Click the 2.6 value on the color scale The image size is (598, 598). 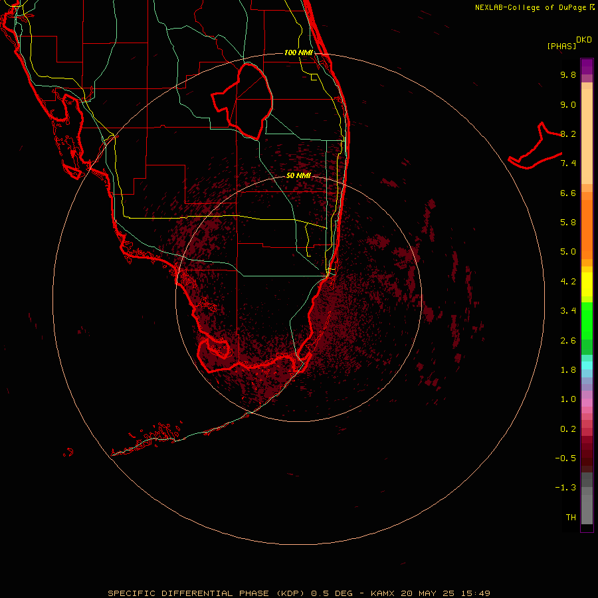(x=568, y=341)
